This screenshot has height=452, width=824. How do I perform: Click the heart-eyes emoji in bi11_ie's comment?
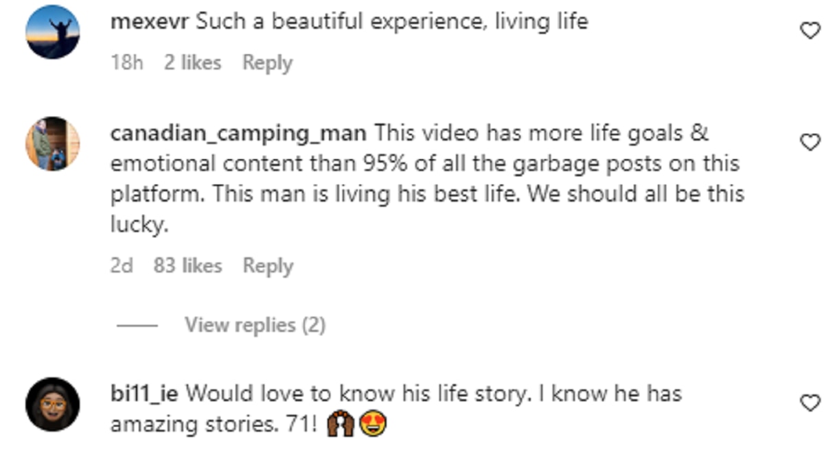(373, 425)
